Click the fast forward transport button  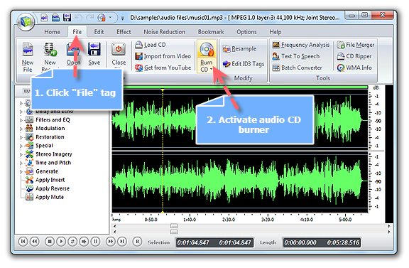(110, 242)
